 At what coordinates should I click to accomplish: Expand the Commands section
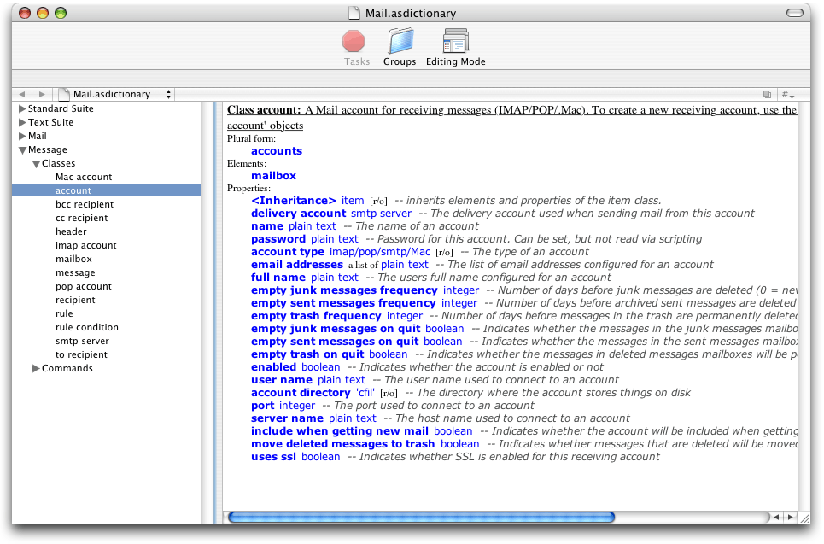click(x=34, y=368)
